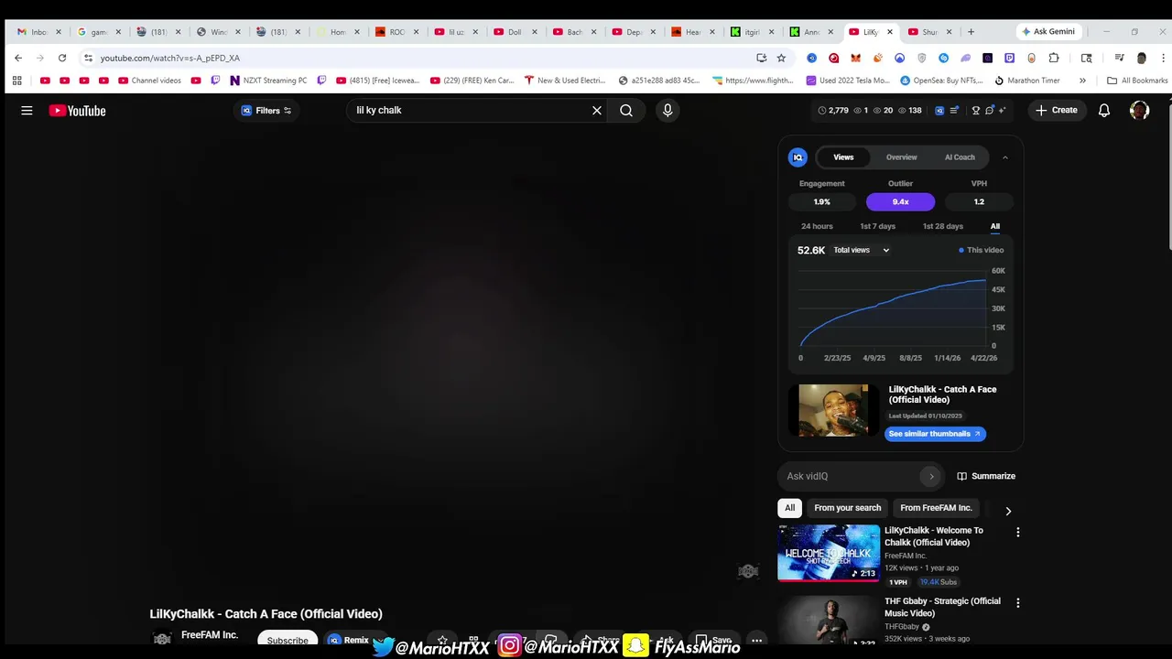Select the Outlier 9.4x metric
The height and width of the screenshot is (659, 1172).
[x=900, y=201]
